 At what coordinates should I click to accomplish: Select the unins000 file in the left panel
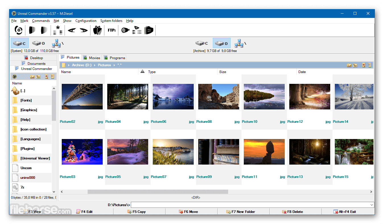[x=31, y=178]
